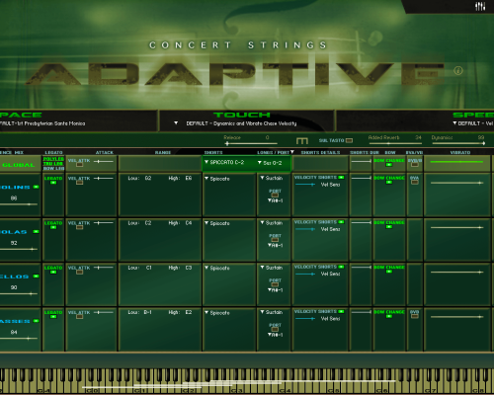The height and width of the screenshot is (395, 494).
Task: Adjust the Violins mix level slider at 88
Action: coord(19,204)
